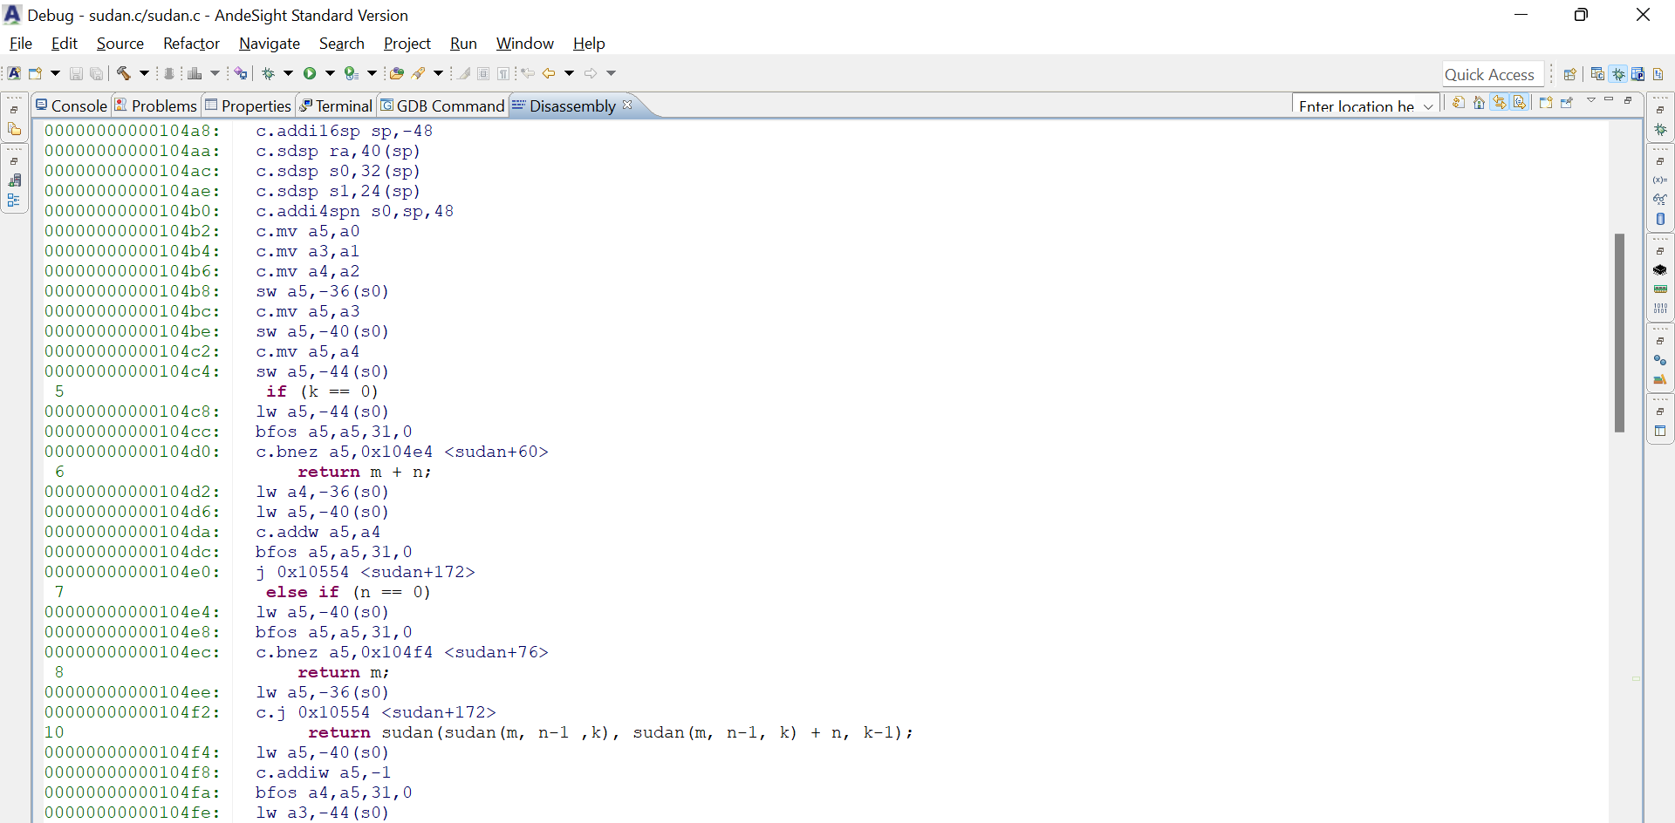Open the Enter location dropdown
This screenshot has height=823, width=1675.
[x=1428, y=105]
